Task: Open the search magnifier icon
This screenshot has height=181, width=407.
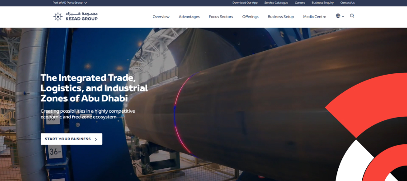Action: pos(352,16)
